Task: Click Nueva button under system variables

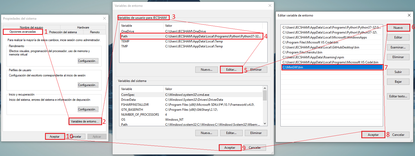Action: click(x=207, y=133)
